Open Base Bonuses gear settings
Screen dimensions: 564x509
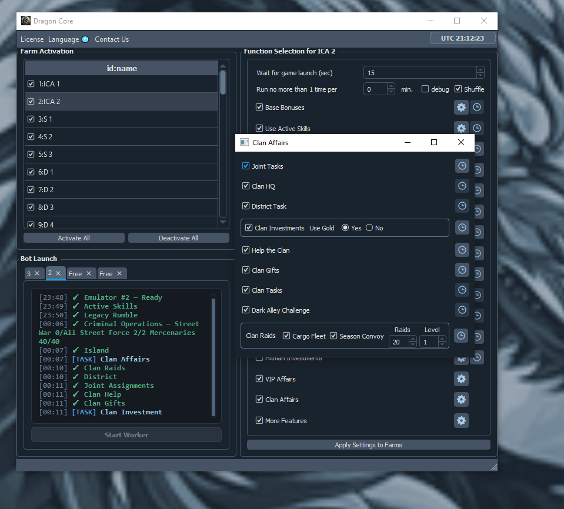pyautogui.click(x=461, y=107)
